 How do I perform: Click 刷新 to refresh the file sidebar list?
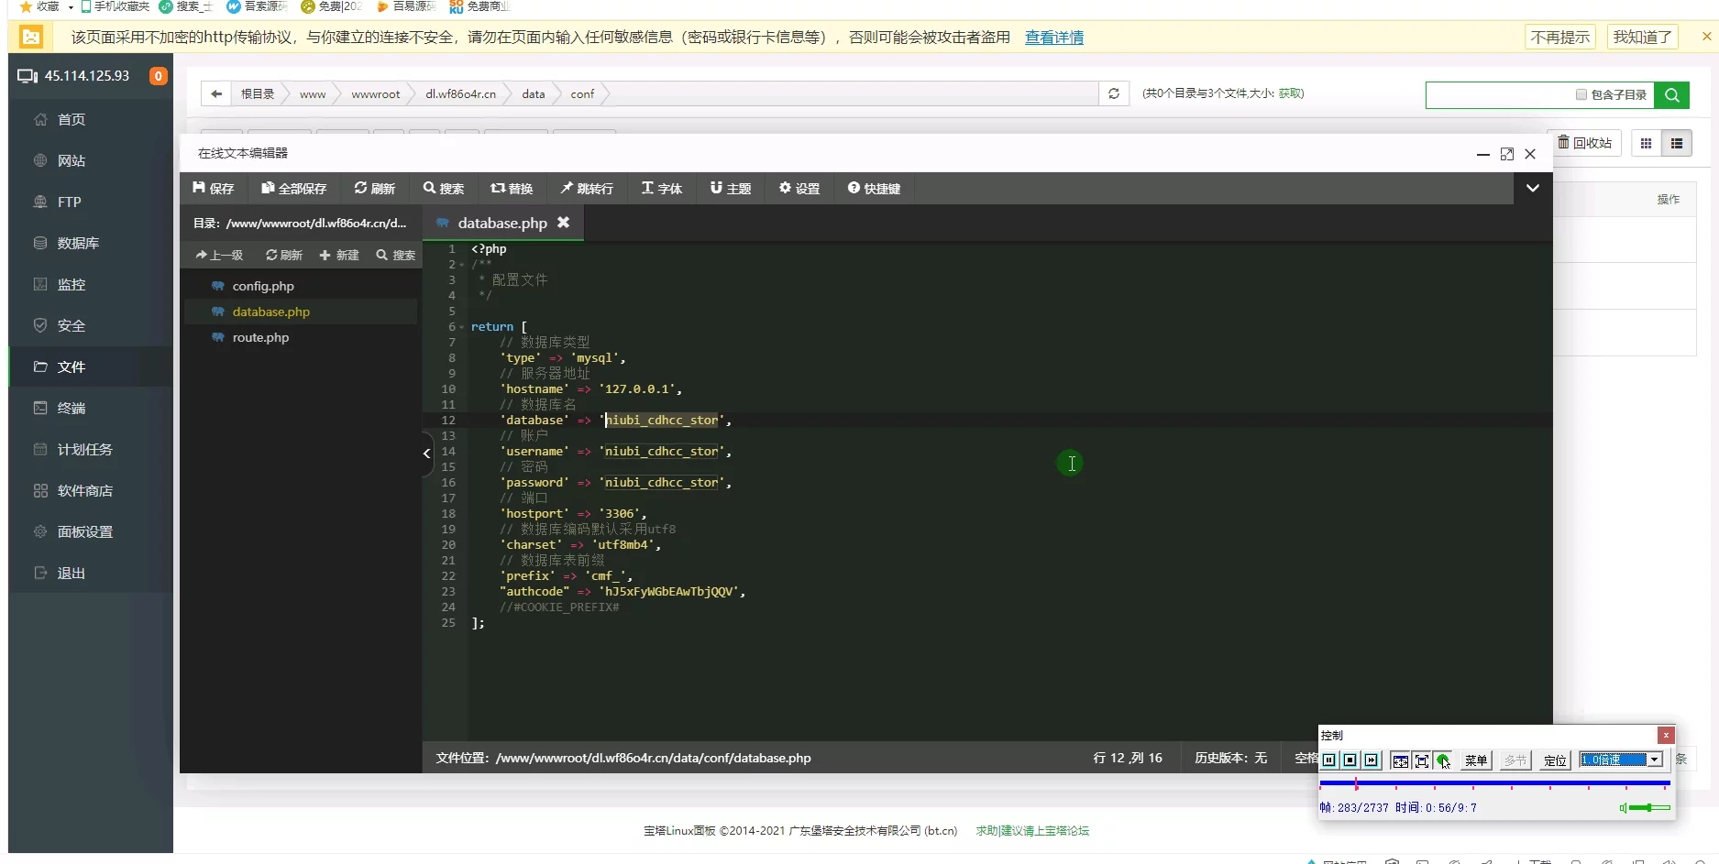pyautogui.click(x=283, y=255)
